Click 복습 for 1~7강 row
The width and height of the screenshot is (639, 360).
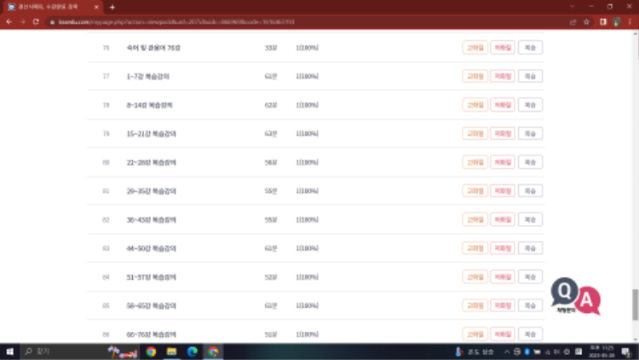click(530, 76)
